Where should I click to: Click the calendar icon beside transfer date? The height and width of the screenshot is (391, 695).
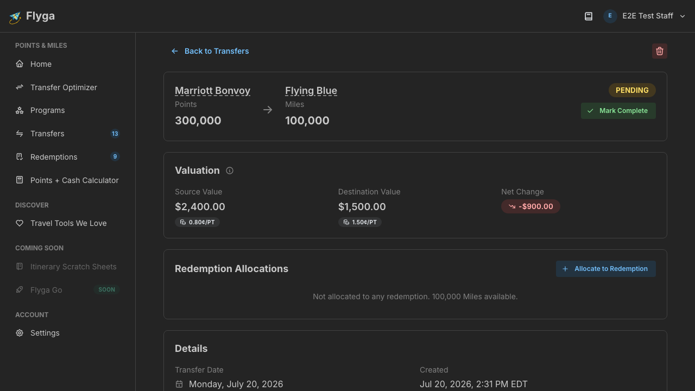click(x=179, y=384)
